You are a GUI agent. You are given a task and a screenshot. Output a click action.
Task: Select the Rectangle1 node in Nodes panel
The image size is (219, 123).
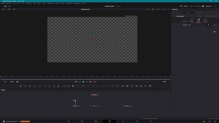pyautogui.click(x=94, y=95)
